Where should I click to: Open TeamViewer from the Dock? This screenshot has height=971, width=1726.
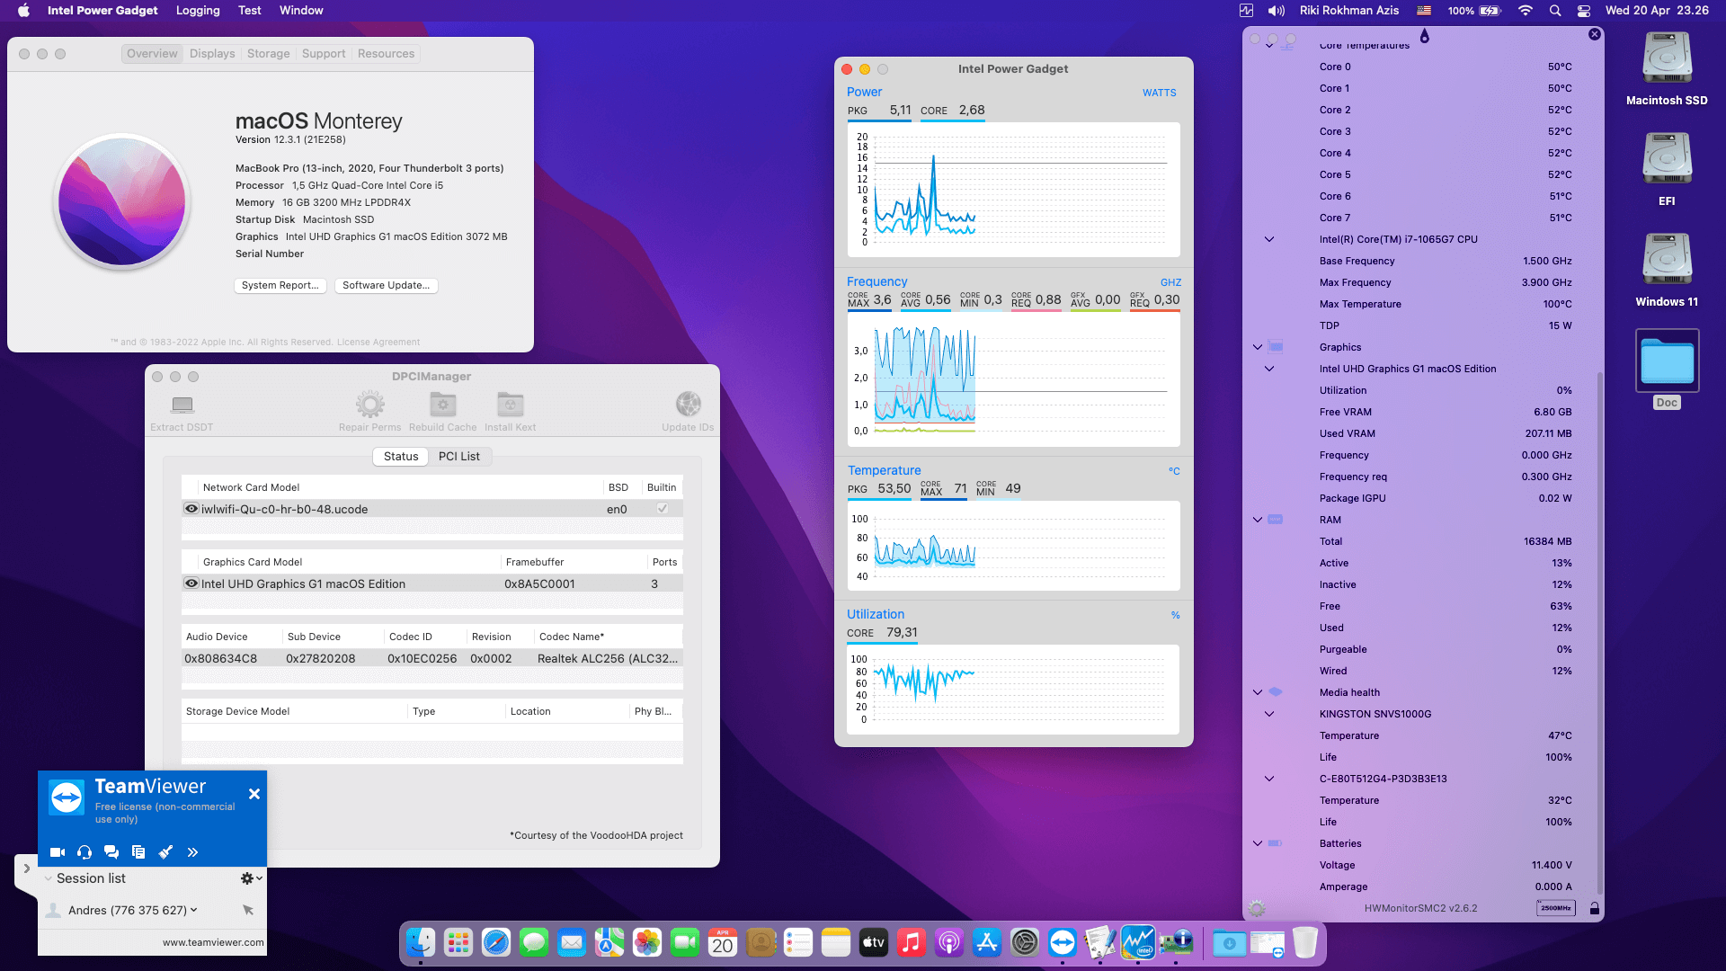point(1063,942)
